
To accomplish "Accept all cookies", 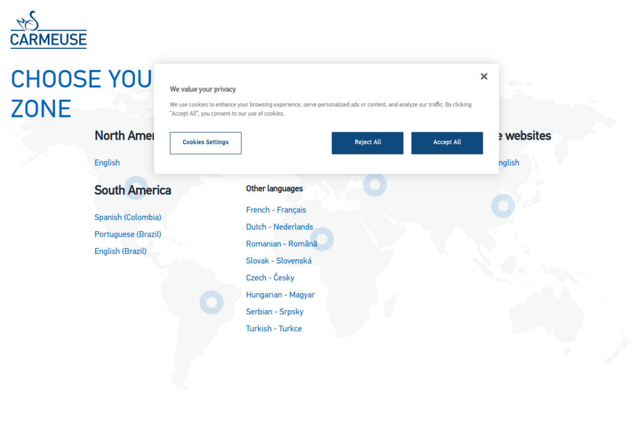I will pyautogui.click(x=447, y=143).
